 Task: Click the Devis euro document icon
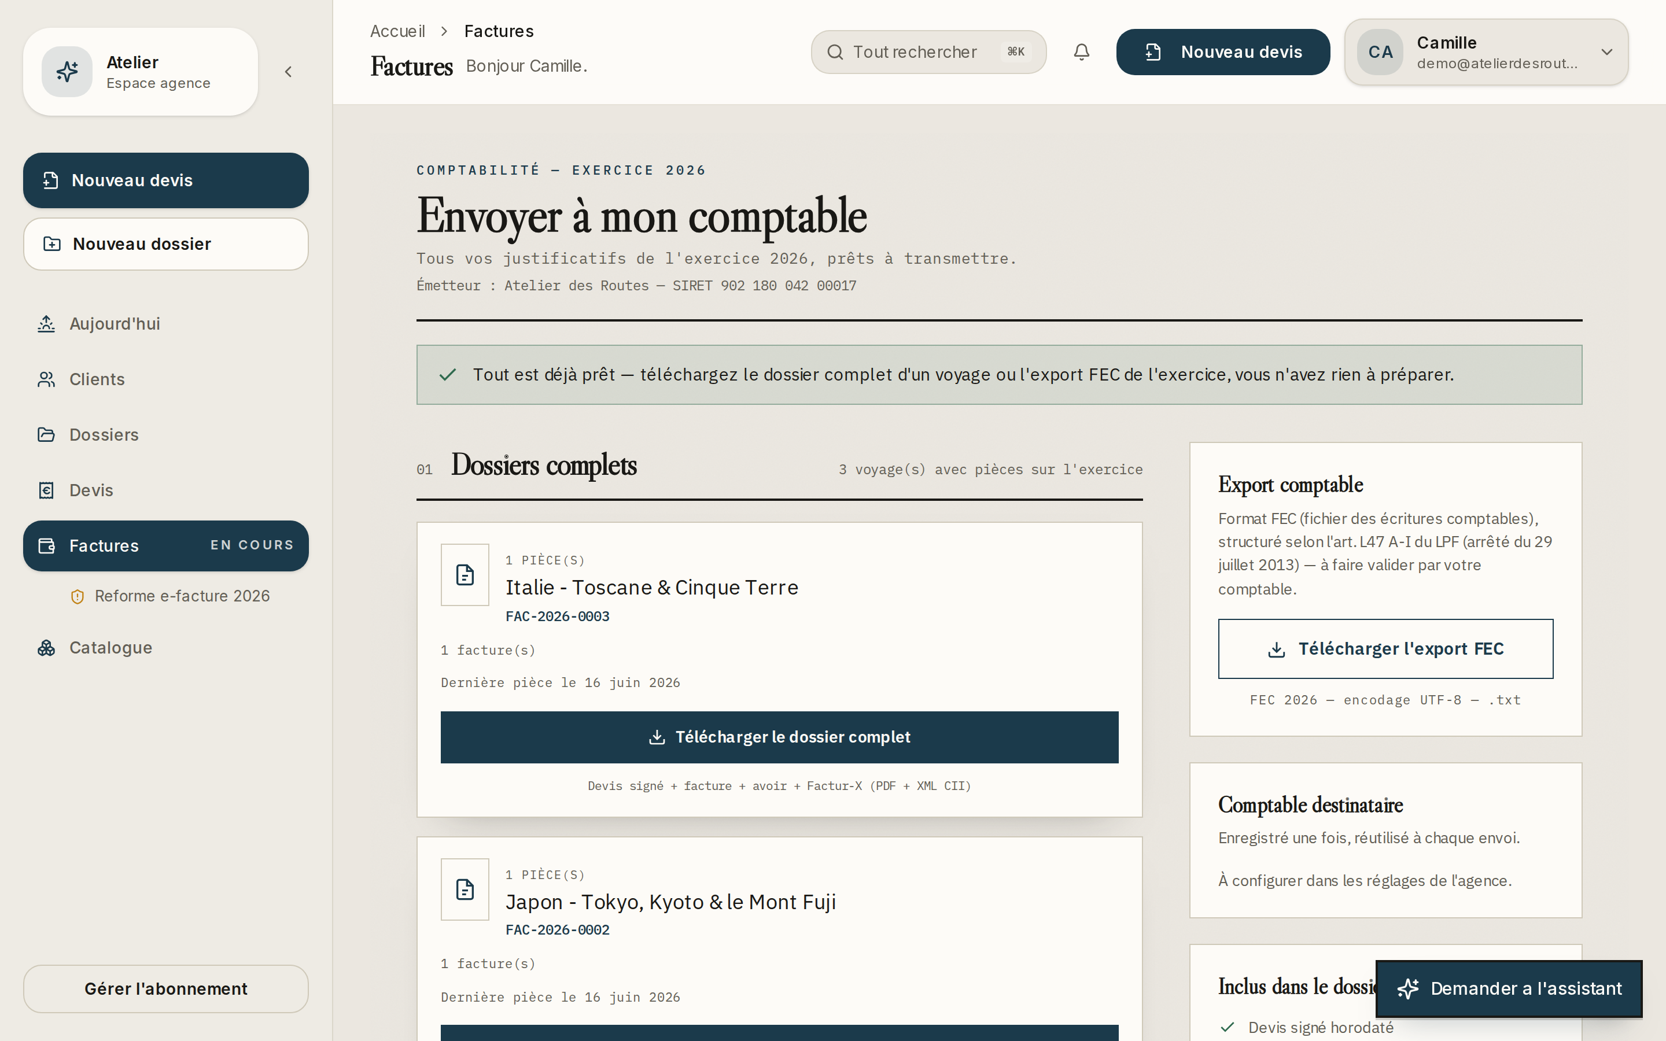[46, 490]
